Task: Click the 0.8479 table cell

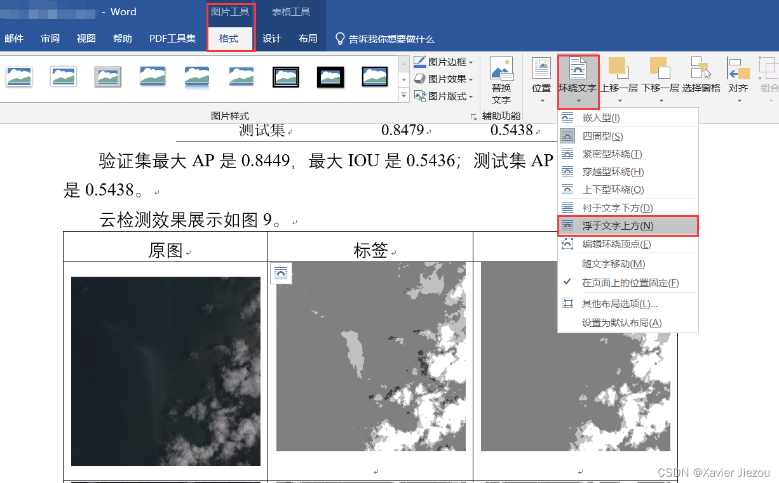Action: pyautogui.click(x=403, y=130)
